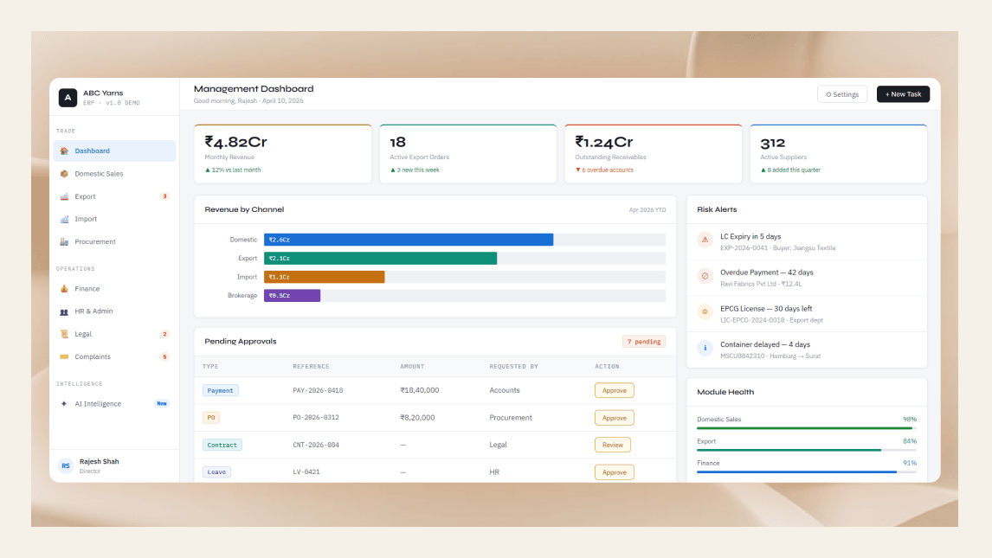The image size is (992, 558).
Task: Click the Export revenue bar
Action: coord(380,259)
